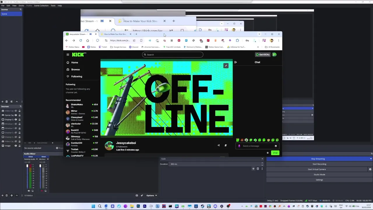Hide the Game Capture source
The height and width of the screenshot is (210, 373).
[16, 115]
